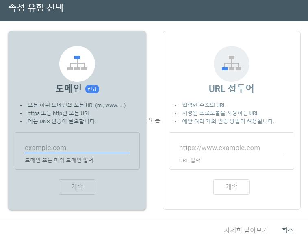This screenshot has width=308, height=240.
Task: Click the text '입력한 주소의 URL'
Action: tap(204, 105)
